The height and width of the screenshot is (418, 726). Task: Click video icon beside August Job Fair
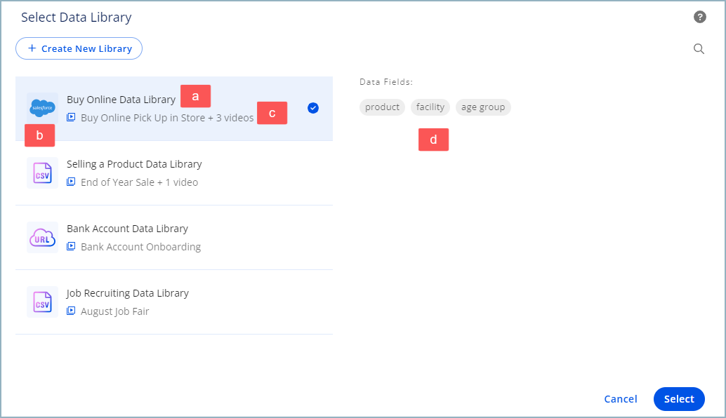(71, 311)
